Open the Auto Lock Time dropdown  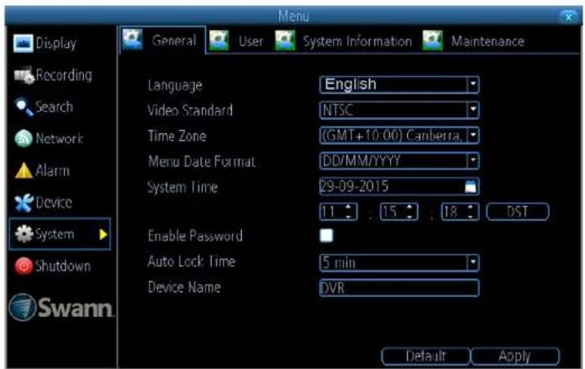pos(399,262)
